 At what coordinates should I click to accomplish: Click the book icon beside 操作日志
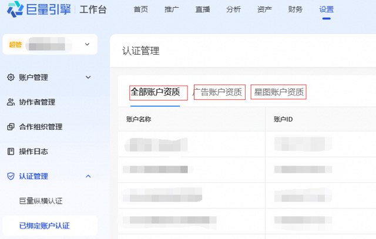[x=11, y=152]
